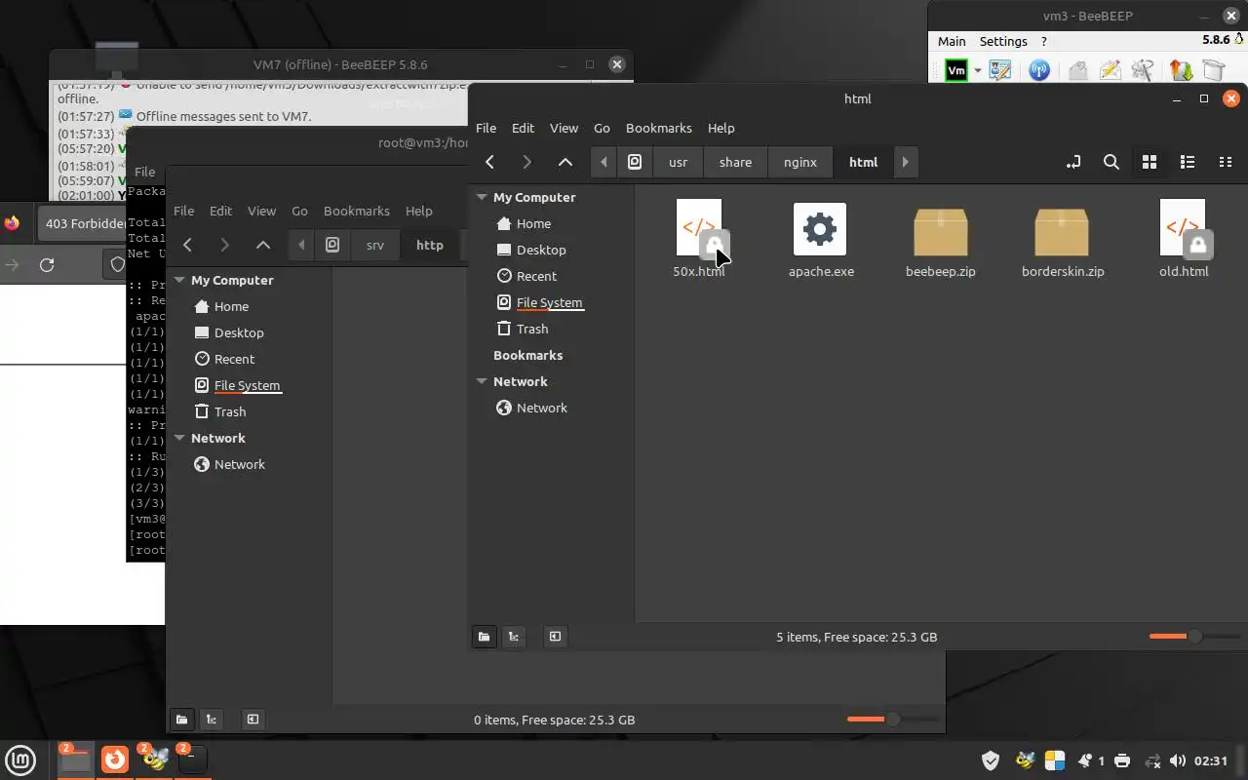Open Bookmarks menu in html window
1248x780 pixels.
pyautogui.click(x=658, y=128)
